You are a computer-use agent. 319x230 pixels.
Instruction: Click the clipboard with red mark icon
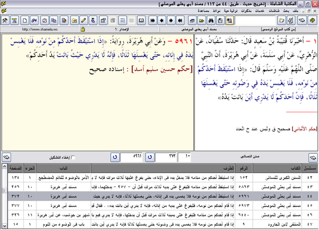pyautogui.click(x=44, y=20)
